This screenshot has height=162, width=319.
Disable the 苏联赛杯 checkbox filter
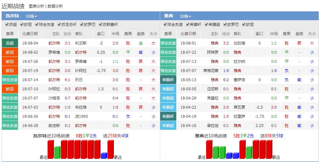101,25
